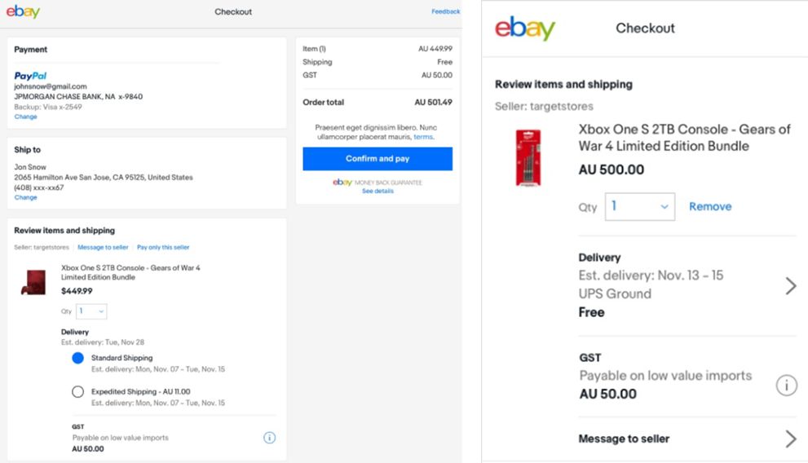Open the Qty dropdown in mobile view
The height and width of the screenshot is (463, 808).
(x=639, y=207)
